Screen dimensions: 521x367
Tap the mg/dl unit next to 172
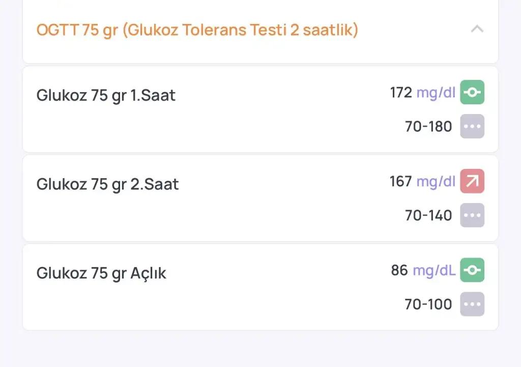pyautogui.click(x=436, y=93)
